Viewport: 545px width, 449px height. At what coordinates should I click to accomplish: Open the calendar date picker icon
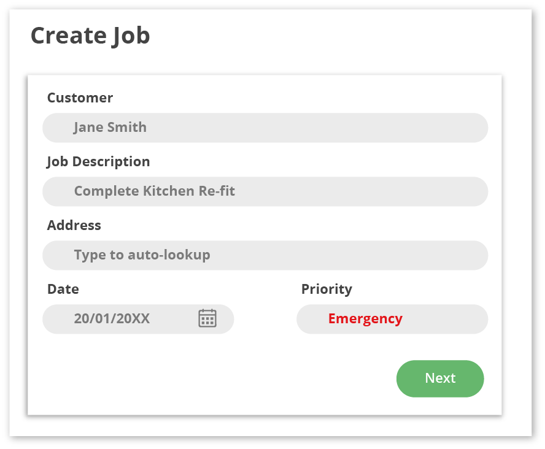point(207,318)
